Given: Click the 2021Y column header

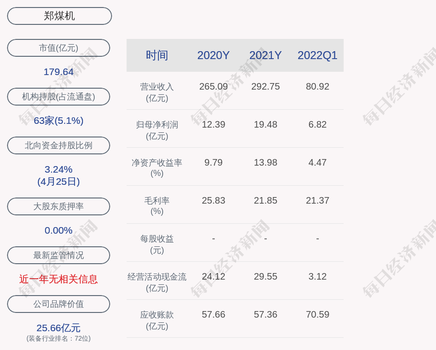Looking at the screenshot, I should (265, 55).
